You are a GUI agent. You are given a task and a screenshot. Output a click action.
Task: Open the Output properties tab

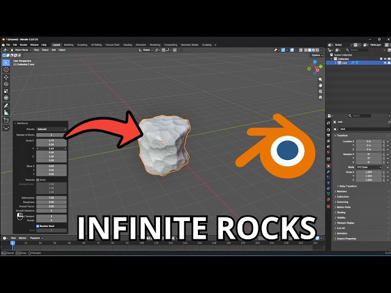(329, 136)
